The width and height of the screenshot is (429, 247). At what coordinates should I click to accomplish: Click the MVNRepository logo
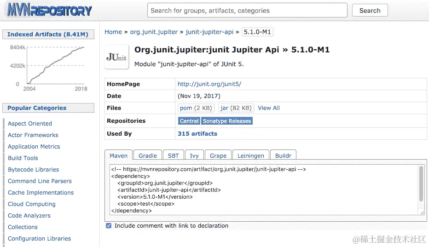click(x=50, y=10)
